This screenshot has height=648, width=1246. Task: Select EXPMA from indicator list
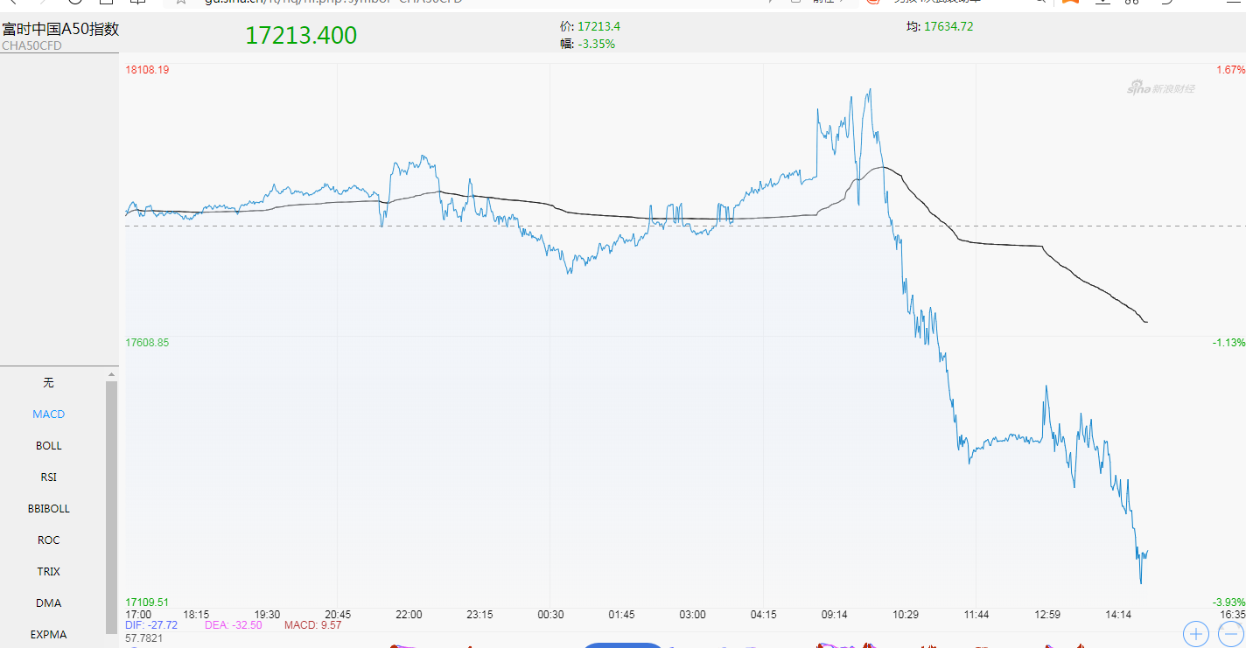click(x=49, y=635)
